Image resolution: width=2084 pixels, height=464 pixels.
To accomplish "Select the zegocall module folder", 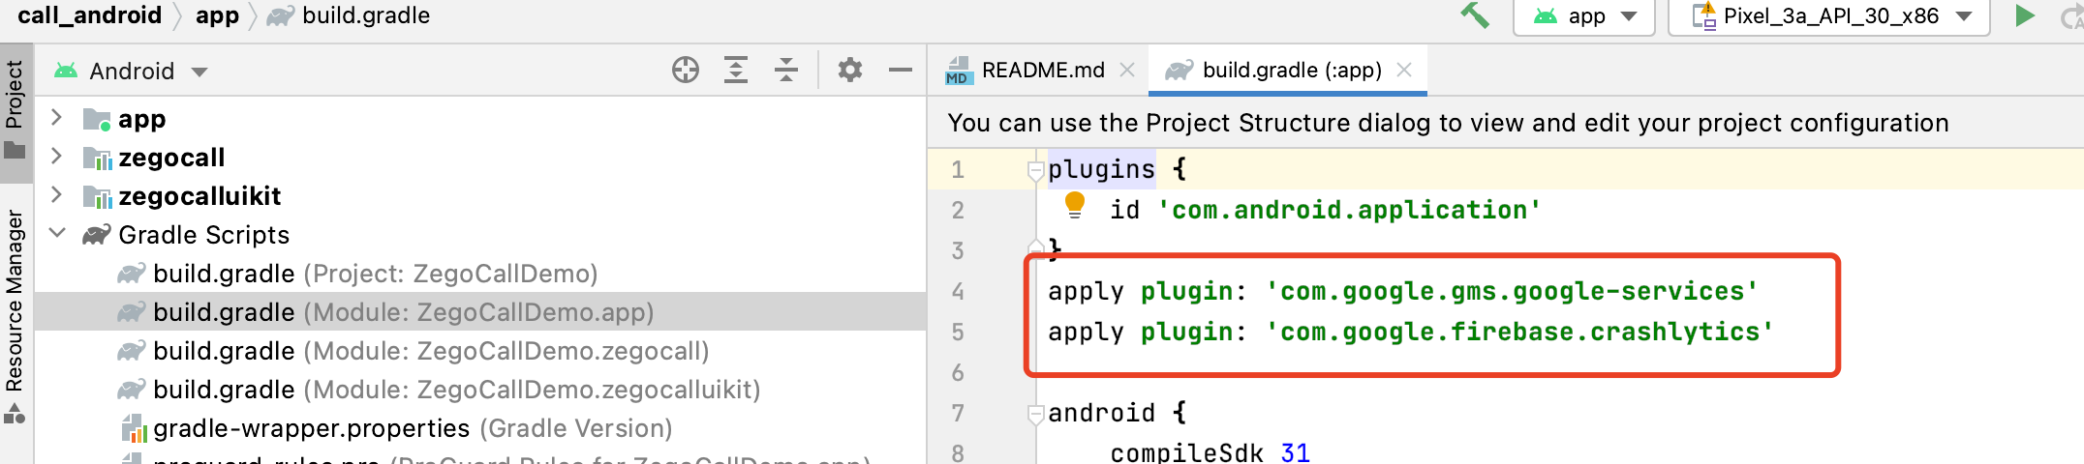I will pos(154,158).
